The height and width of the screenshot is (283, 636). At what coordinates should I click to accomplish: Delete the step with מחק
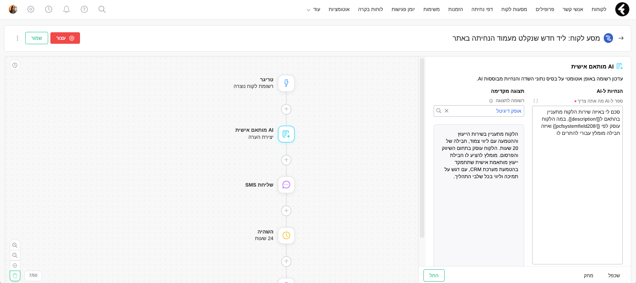(588, 275)
